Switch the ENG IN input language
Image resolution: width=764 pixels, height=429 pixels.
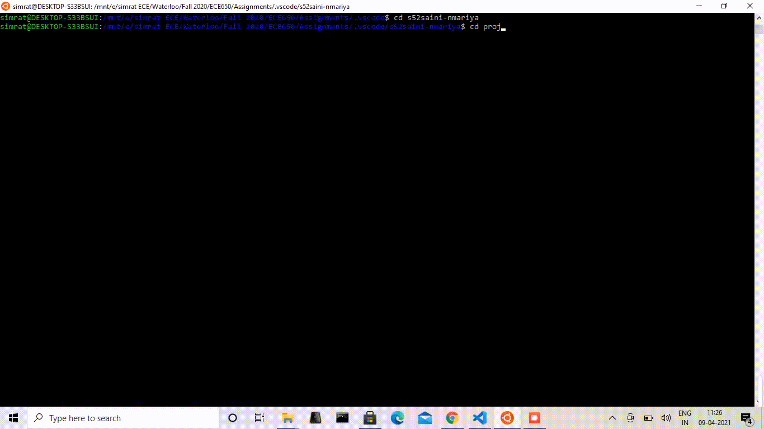[x=685, y=418]
